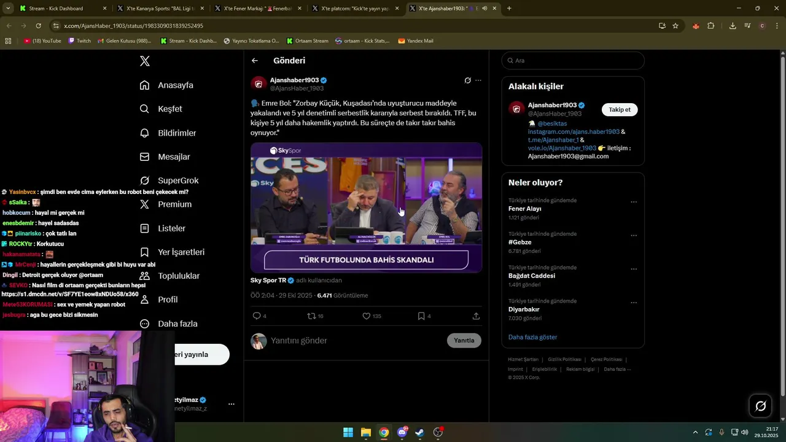Click the volume icon in system tray
786x442 pixels.
point(744,432)
